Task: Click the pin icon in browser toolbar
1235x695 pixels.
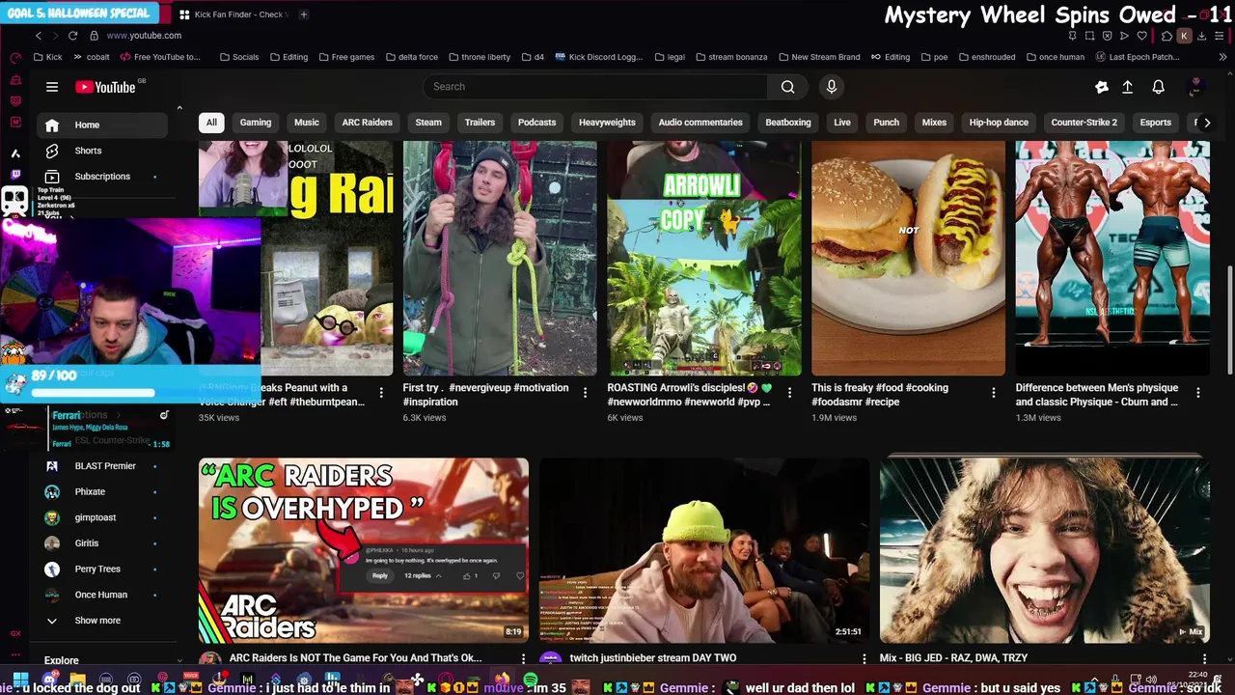Action: pos(1072,36)
